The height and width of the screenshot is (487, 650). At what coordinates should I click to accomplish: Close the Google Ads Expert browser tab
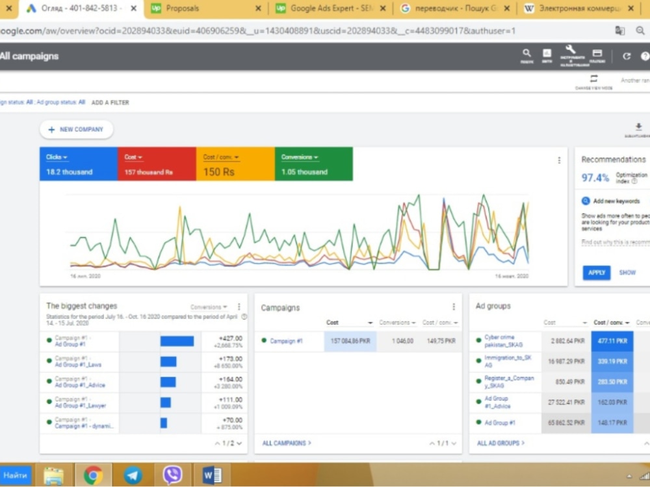383,8
